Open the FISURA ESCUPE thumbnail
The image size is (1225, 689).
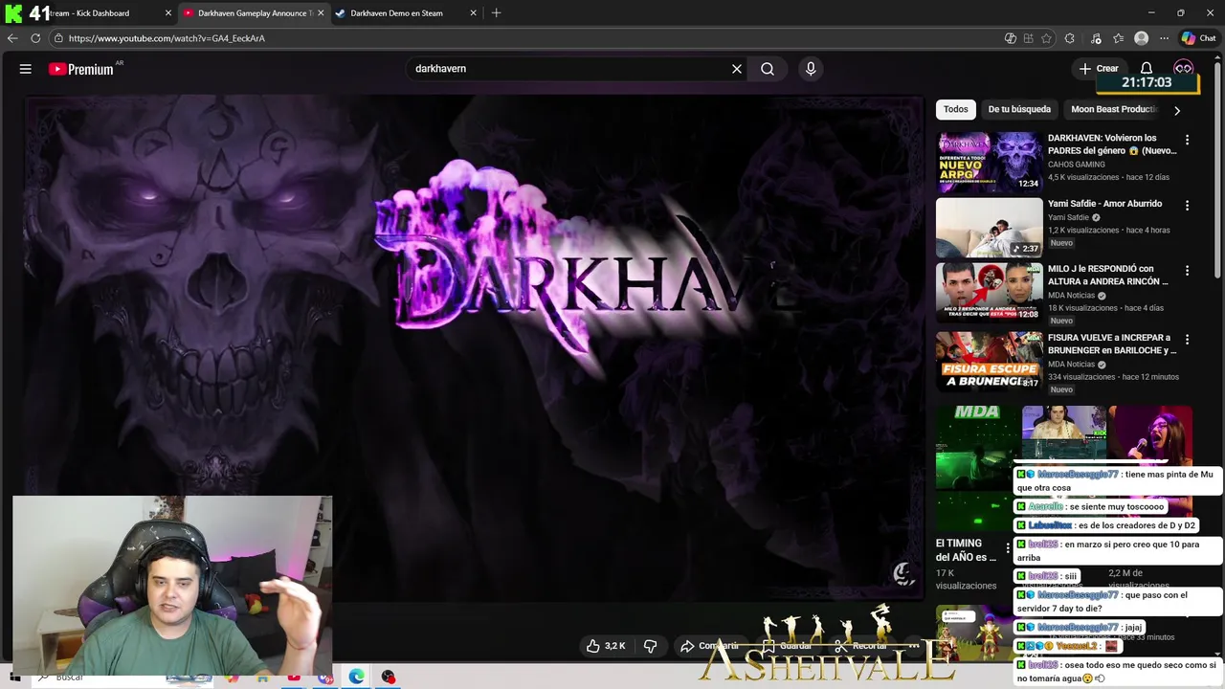(990, 361)
